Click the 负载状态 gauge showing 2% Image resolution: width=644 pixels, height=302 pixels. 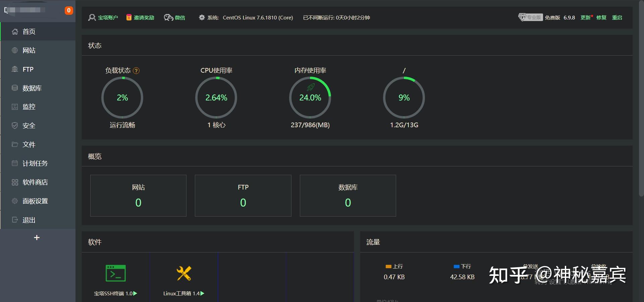point(122,97)
